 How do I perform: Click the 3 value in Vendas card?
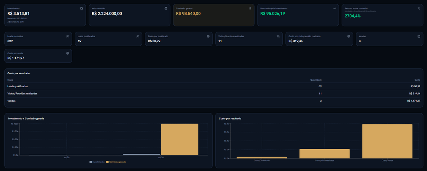pyautogui.click(x=360, y=41)
